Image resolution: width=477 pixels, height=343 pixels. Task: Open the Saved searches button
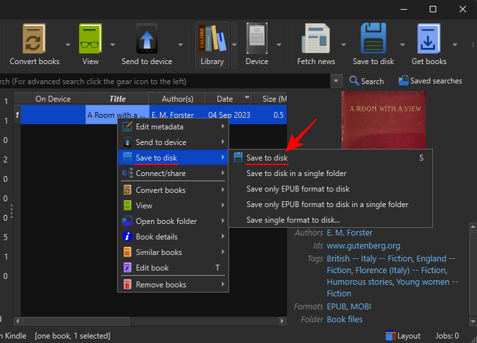click(x=430, y=81)
